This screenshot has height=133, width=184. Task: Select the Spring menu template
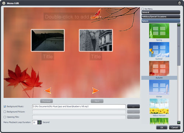159,31
